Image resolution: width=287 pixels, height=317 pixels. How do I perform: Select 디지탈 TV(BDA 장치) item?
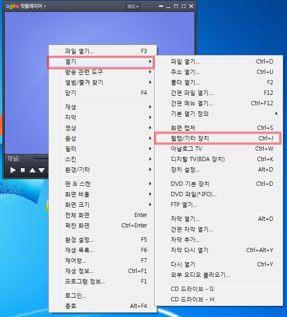click(x=219, y=159)
